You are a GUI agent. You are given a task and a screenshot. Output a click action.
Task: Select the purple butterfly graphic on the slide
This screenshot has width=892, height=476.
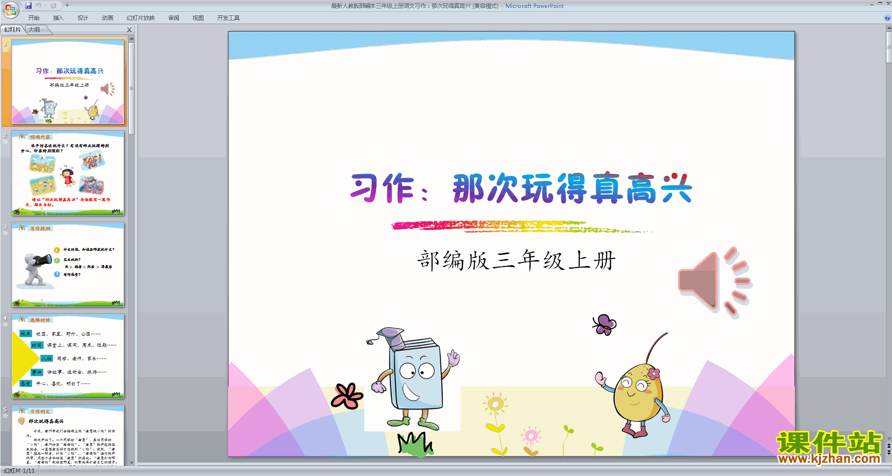click(604, 325)
